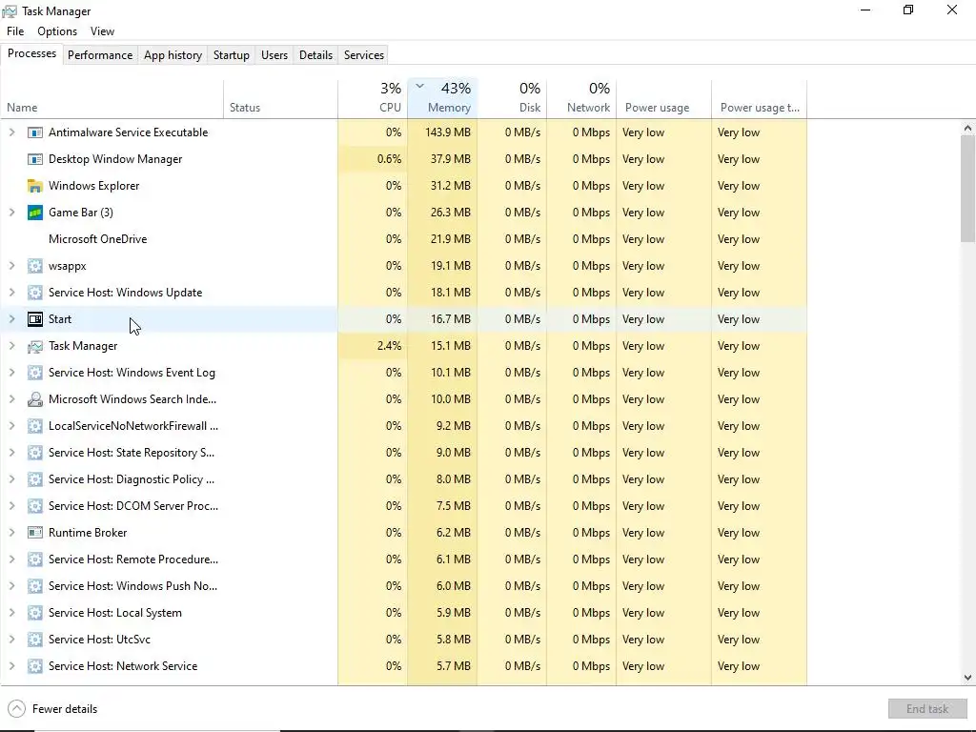Switch to the Performance tab
Screen dimensions: 976x732
(x=100, y=54)
